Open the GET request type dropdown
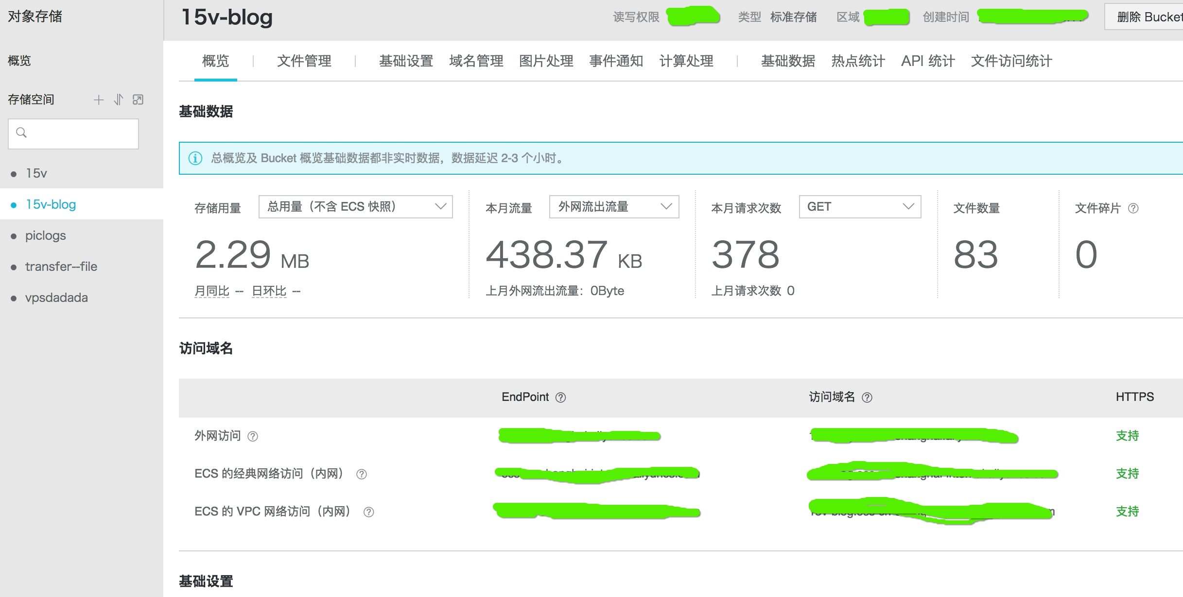The height and width of the screenshot is (597, 1183). pos(859,207)
